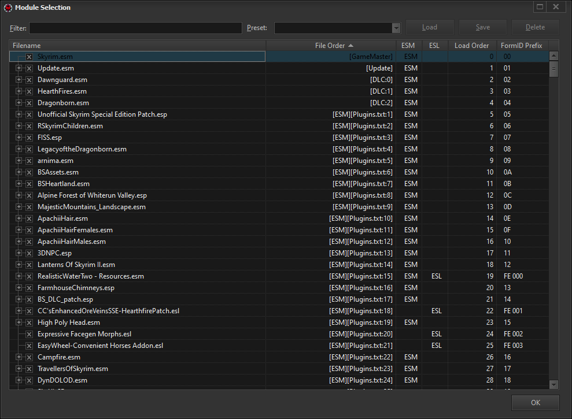572x419 pixels.
Task: Open the Preset dropdown list
Action: 396,28
